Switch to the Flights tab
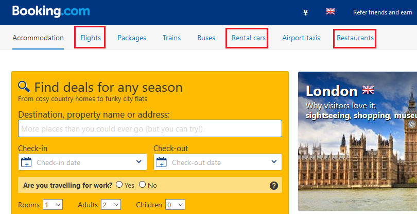 coord(90,38)
